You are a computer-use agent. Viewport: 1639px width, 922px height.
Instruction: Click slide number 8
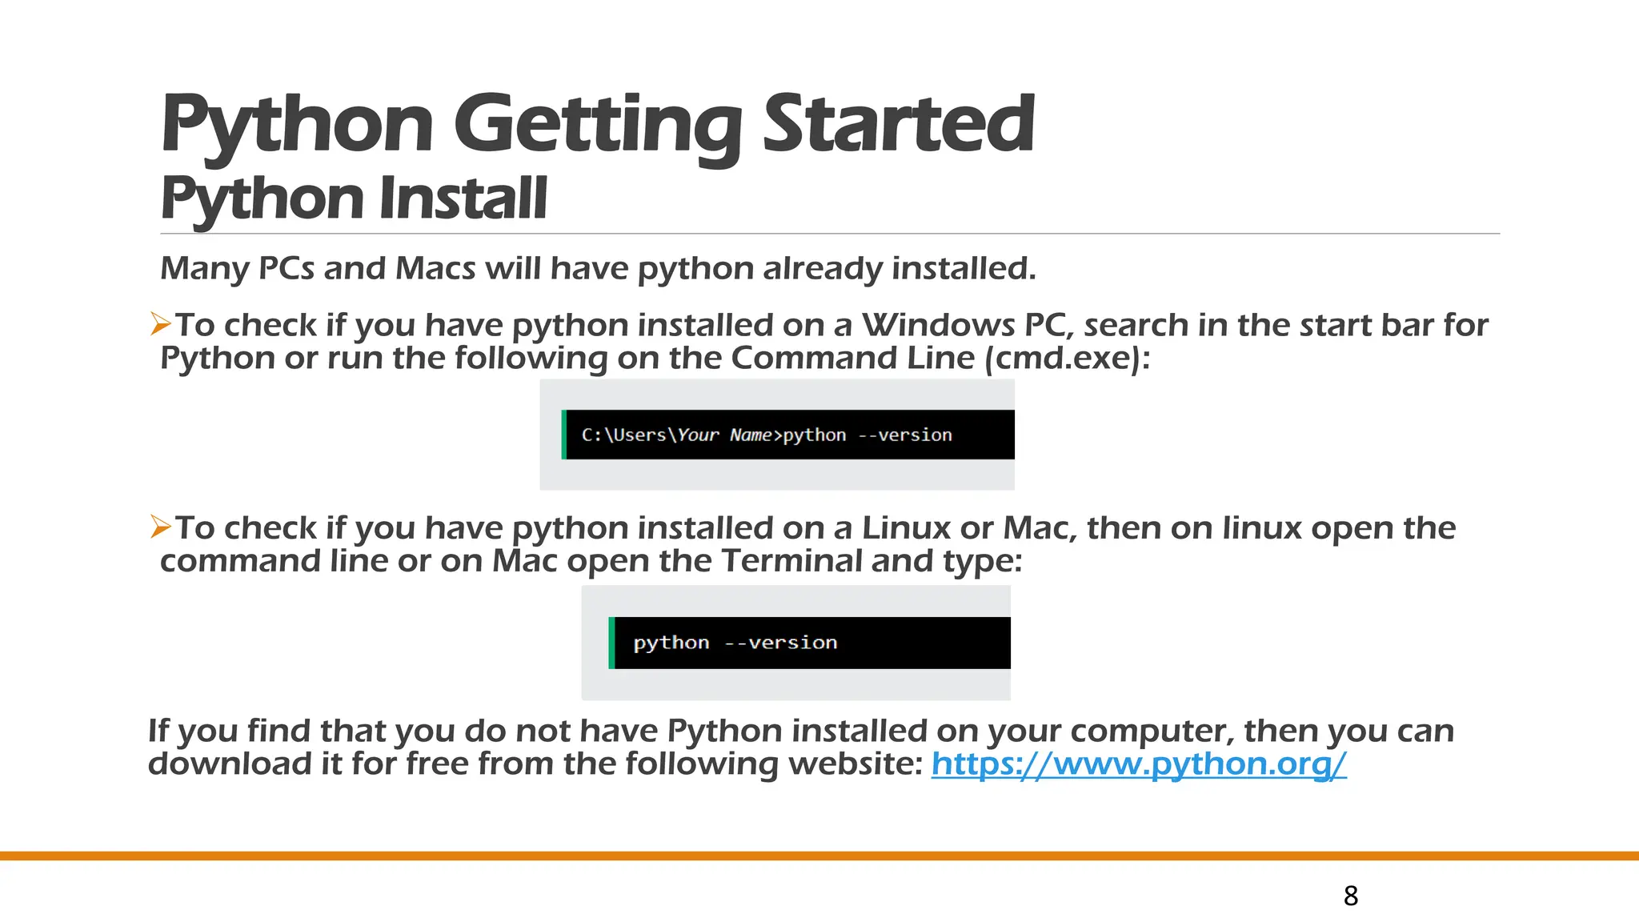point(1351,896)
